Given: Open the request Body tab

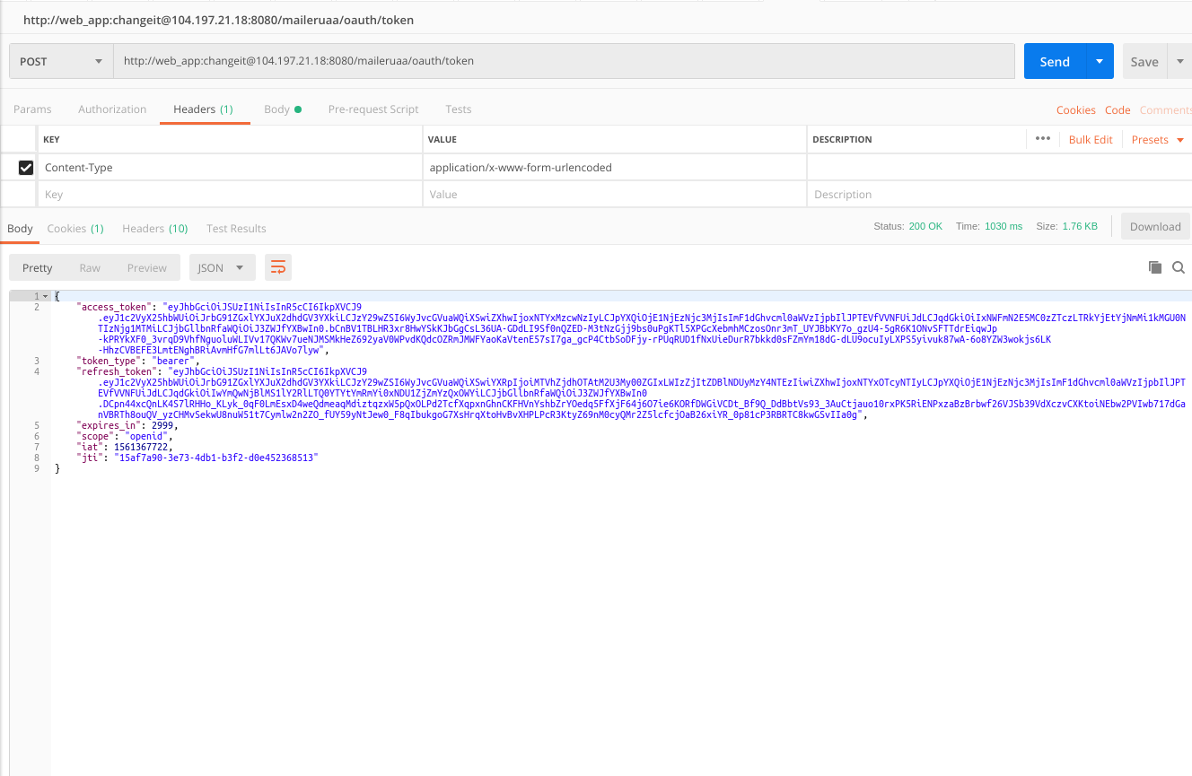Looking at the screenshot, I should pyautogui.click(x=278, y=109).
